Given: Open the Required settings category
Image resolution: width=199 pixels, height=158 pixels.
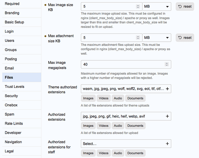Looking at the screenshot, I should (21, 4).
